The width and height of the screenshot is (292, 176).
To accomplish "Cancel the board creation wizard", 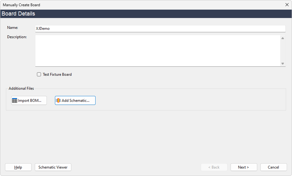I will point(273,167).
